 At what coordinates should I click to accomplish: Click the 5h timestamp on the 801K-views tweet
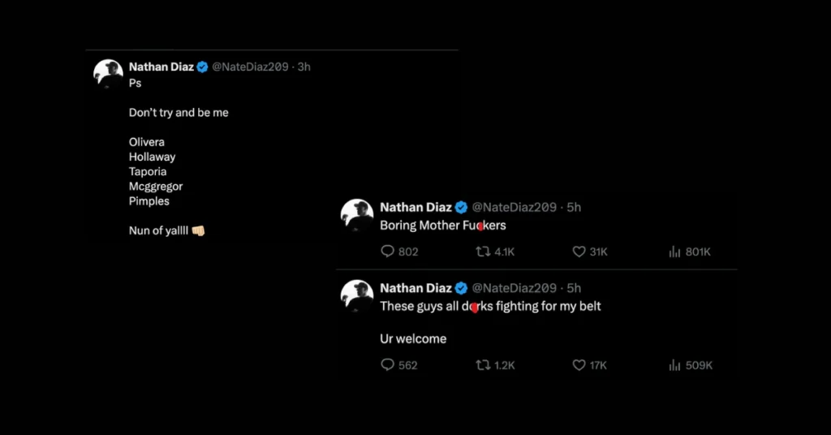point(574,207)
